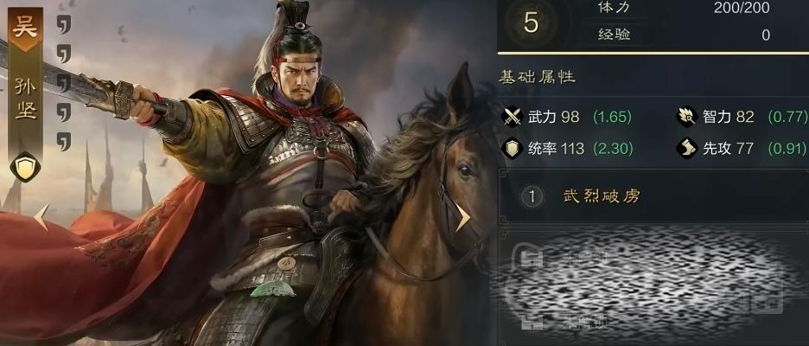Select the 基础属性 section header

[537, 78]
